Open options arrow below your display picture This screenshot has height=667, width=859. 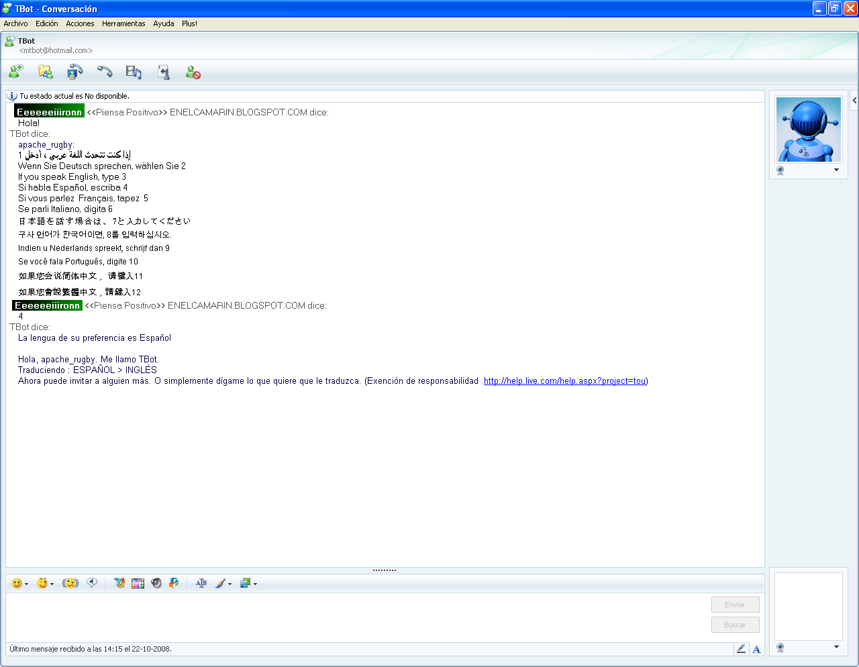click(836, 647)
